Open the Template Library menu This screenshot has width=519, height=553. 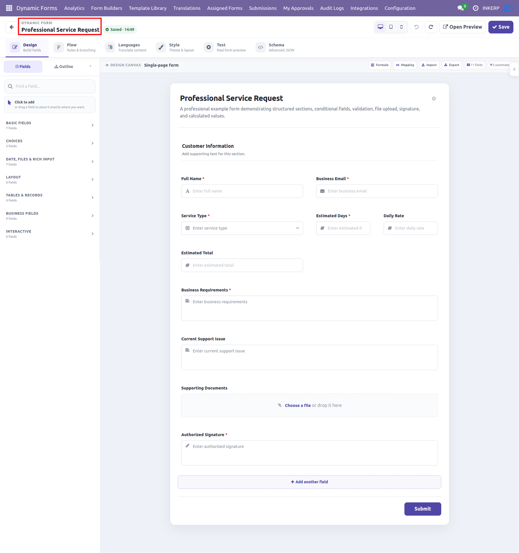[147, 8]
